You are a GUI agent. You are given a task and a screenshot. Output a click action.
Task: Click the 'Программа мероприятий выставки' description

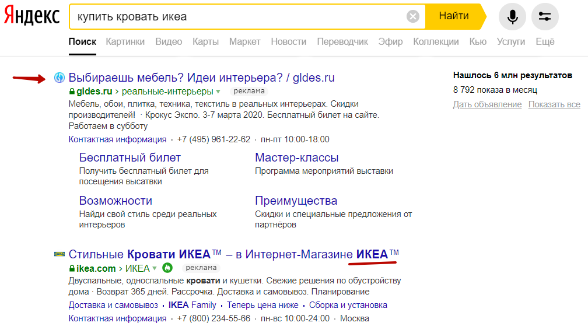324,171
